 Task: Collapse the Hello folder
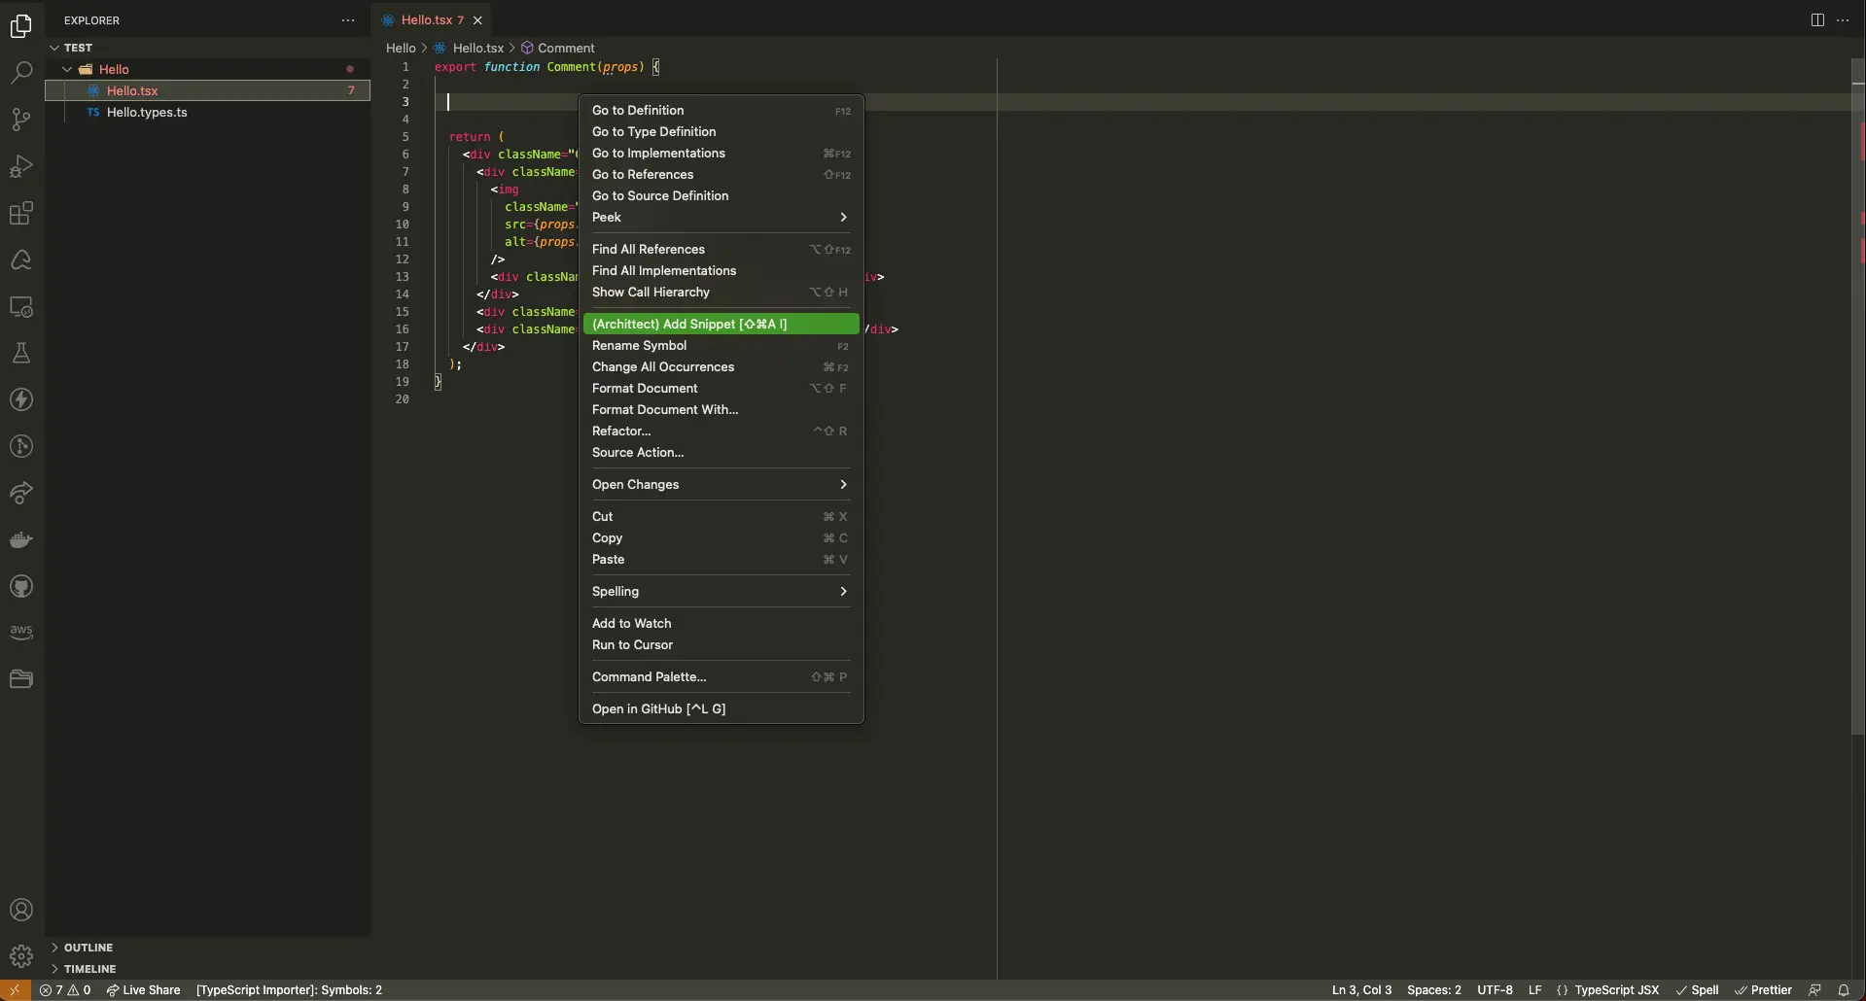pyautogui.click(x=207, y=69)
